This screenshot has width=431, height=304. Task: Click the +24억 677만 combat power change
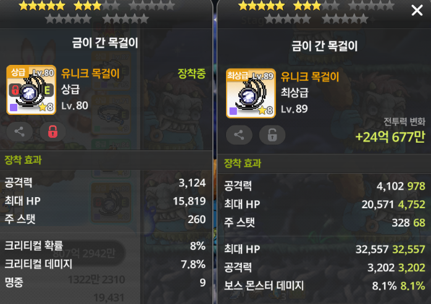[x=390, y=137]
